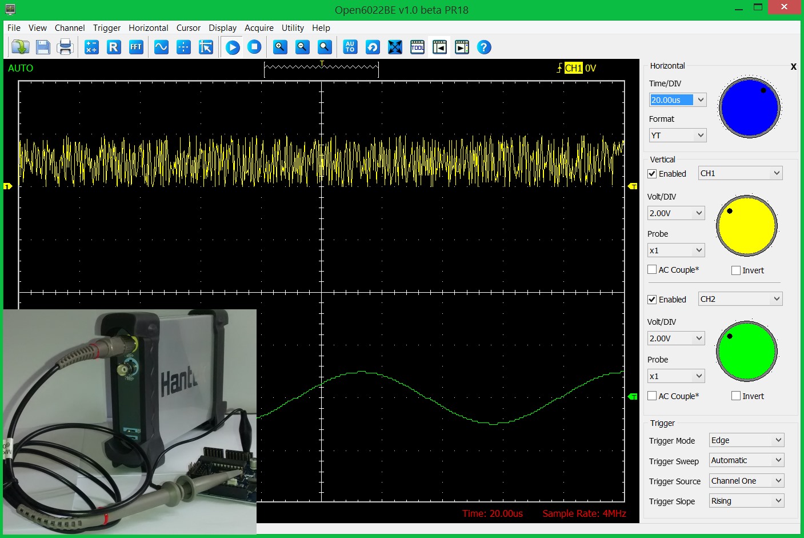Open the Cursor menu
The width and height of the screenshot is (804, 538).
tap(189, 27)
